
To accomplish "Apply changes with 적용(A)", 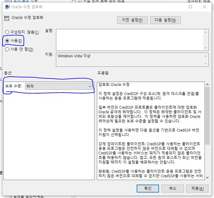I will pyautogui.click(x=197, y=189).
